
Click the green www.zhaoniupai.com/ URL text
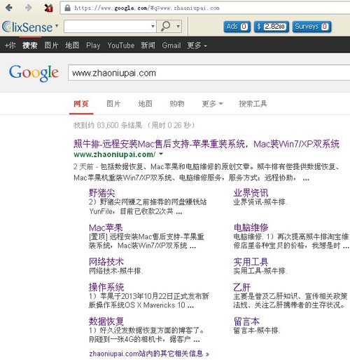click(x=115, y=154)
